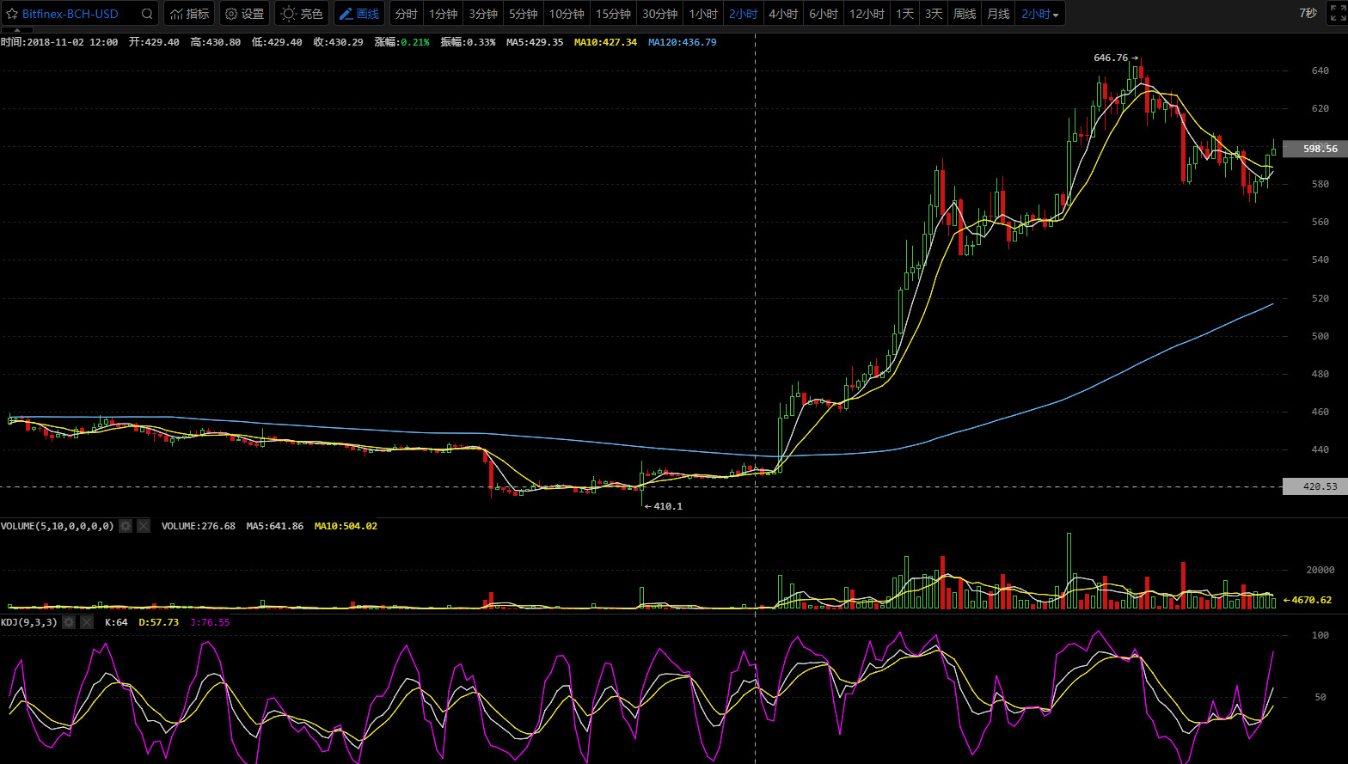Select the 周线 weekly interval

[965, 14]
